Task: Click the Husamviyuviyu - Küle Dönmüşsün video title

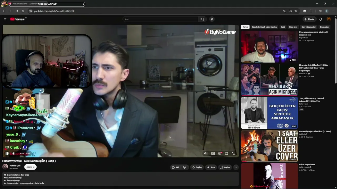Action: 29,161
